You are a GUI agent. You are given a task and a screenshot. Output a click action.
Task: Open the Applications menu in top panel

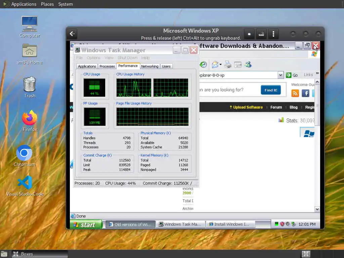point(24,4)
